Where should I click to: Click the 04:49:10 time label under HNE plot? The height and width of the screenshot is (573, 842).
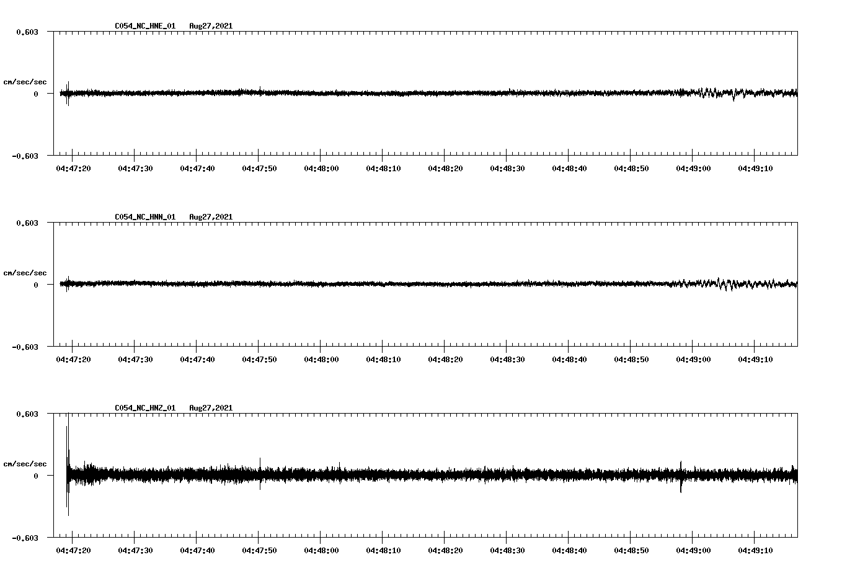pos(755,168)
